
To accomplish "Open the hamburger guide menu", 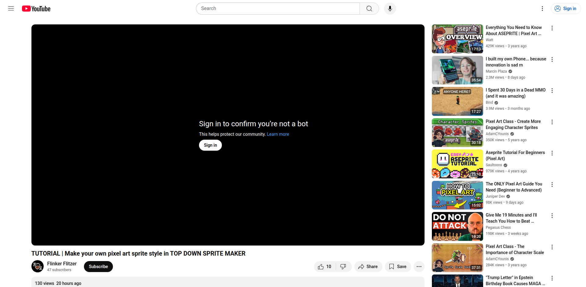I will pyautogui.click(x=11, y=9).
